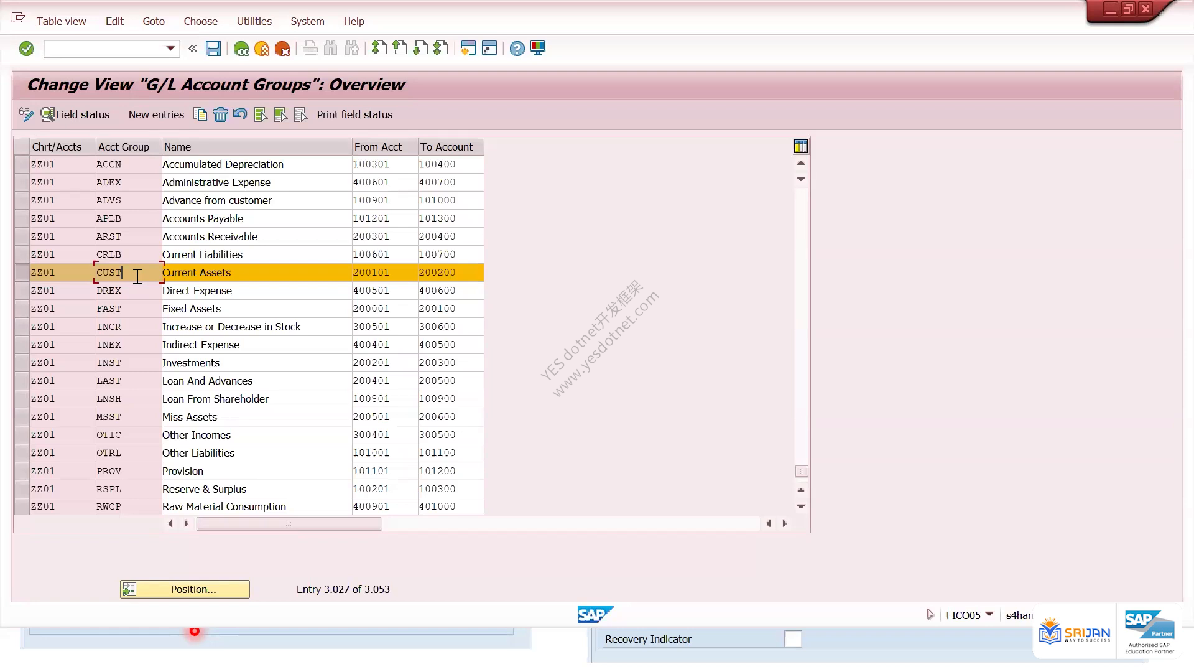Open the FICO05 system dropdown
1194x672 pixels.
[x=989, y=615]
